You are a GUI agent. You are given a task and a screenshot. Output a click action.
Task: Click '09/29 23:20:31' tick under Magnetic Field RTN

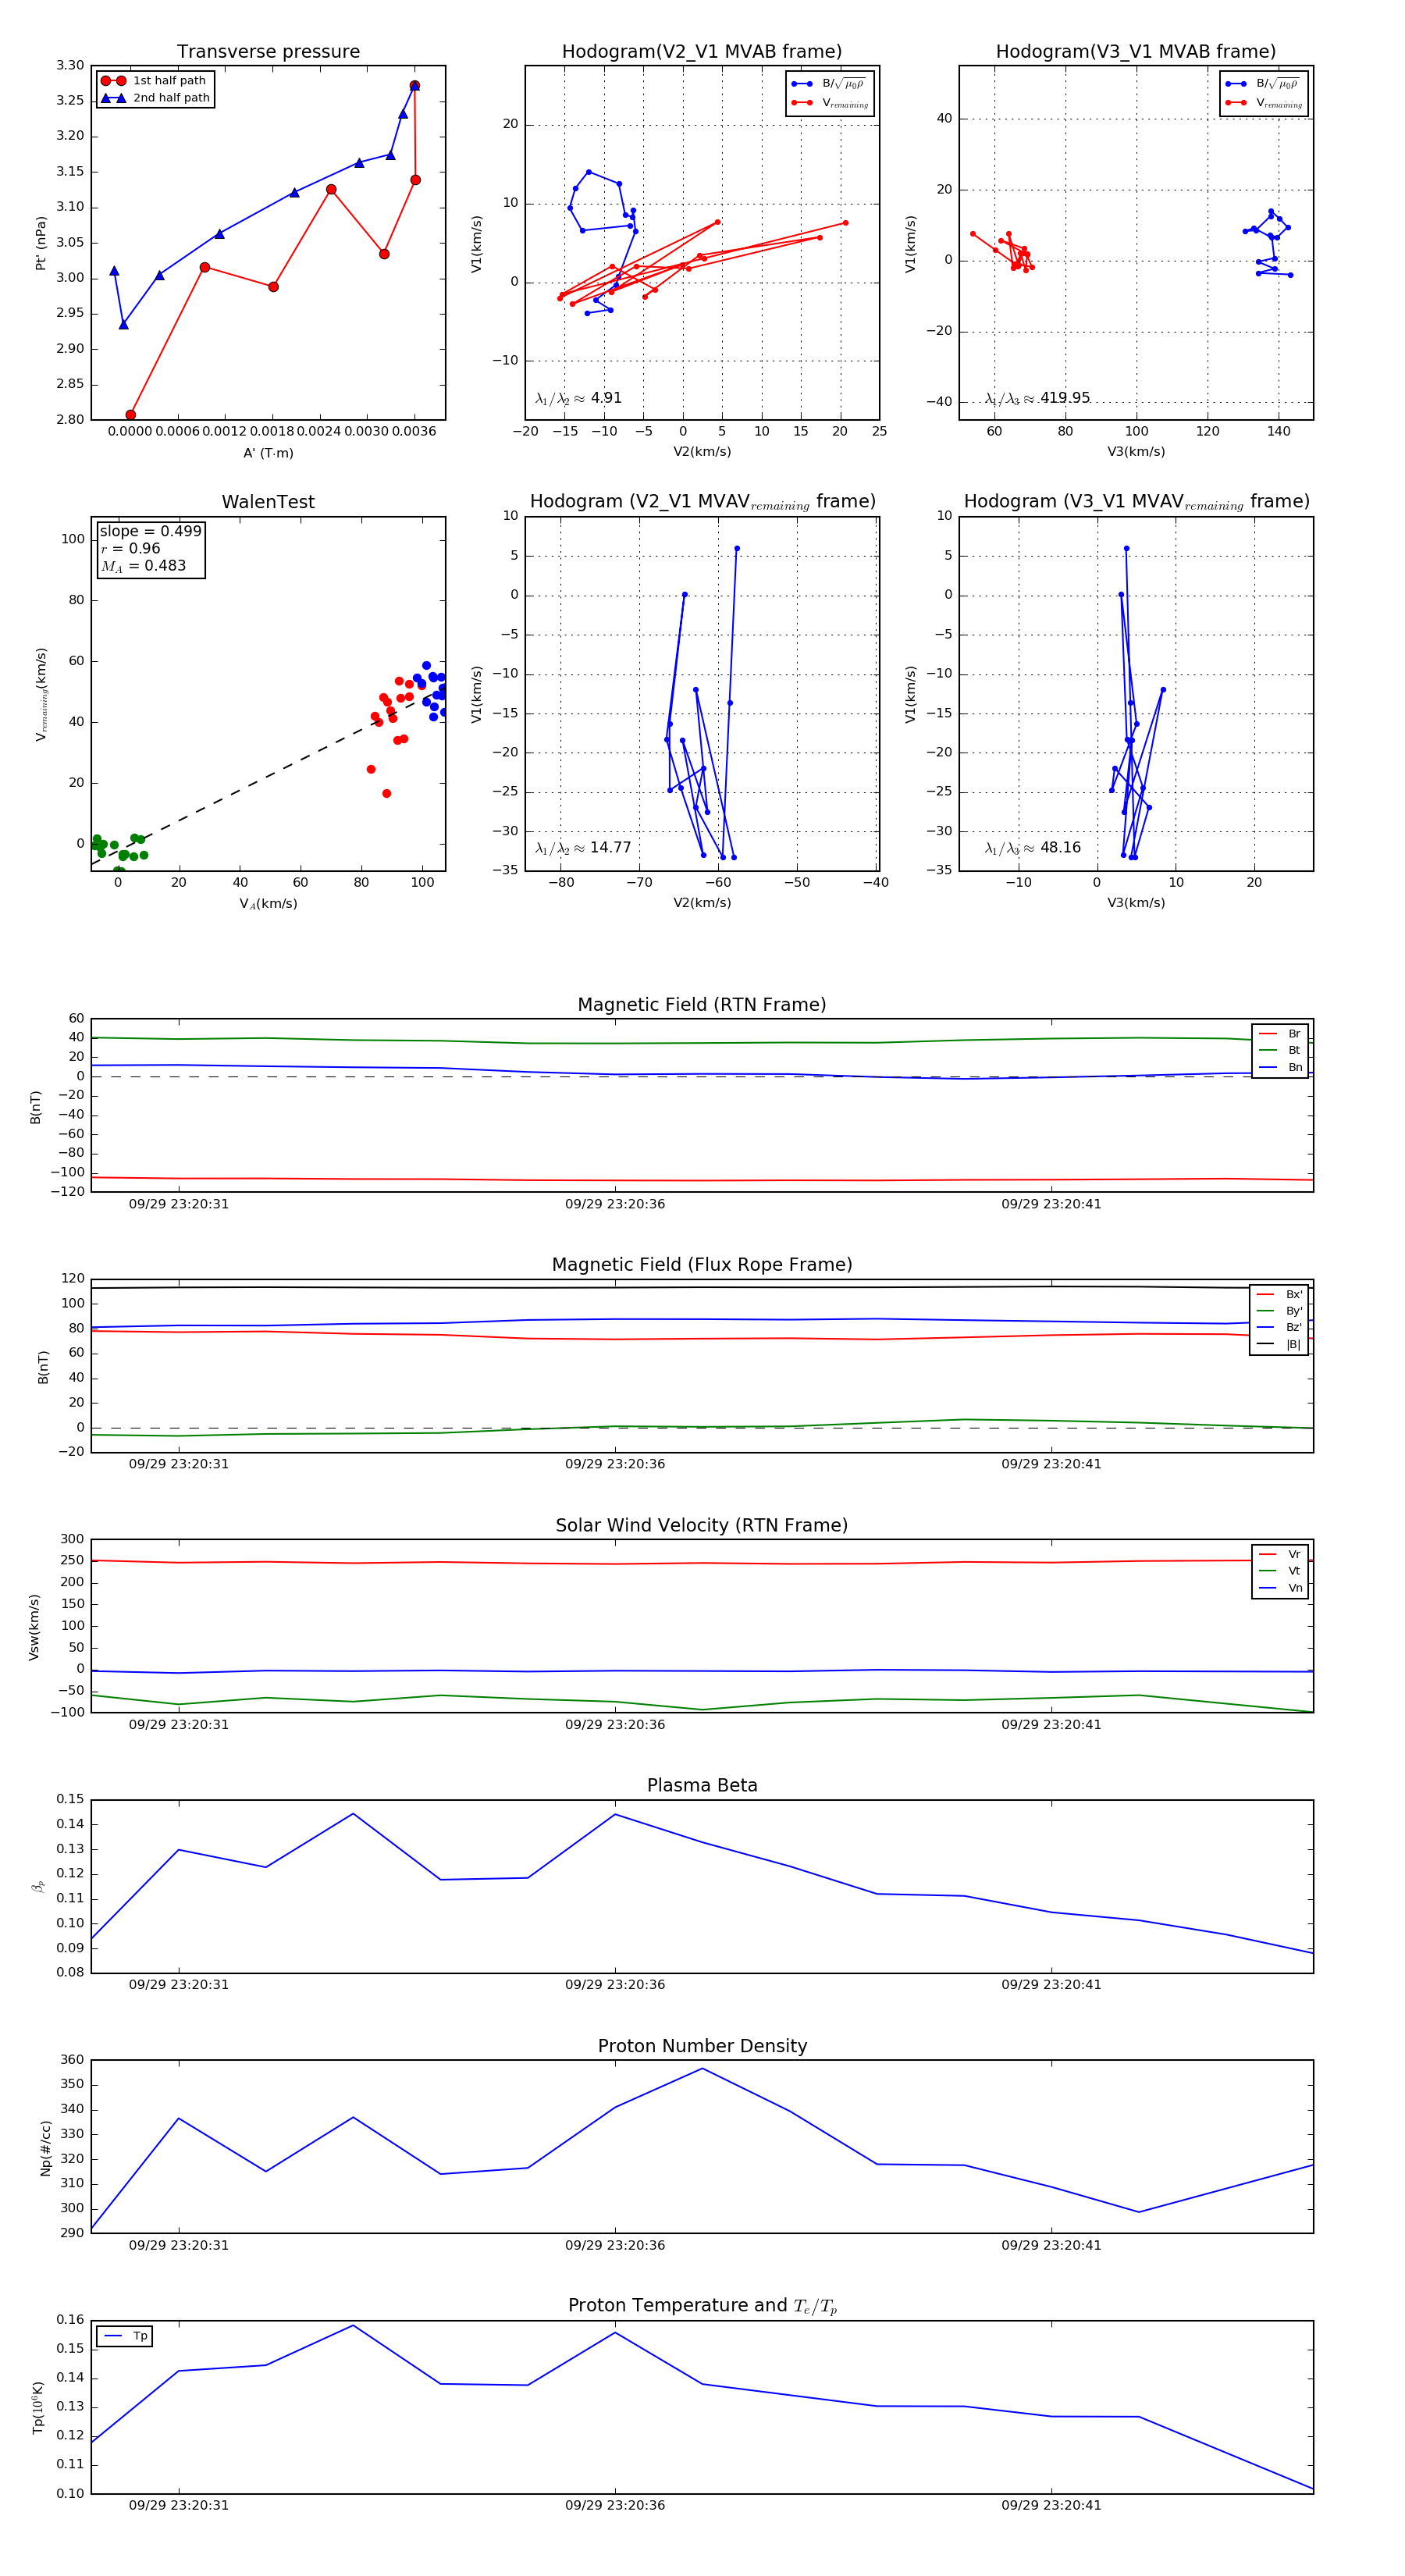coord(179,1204)
